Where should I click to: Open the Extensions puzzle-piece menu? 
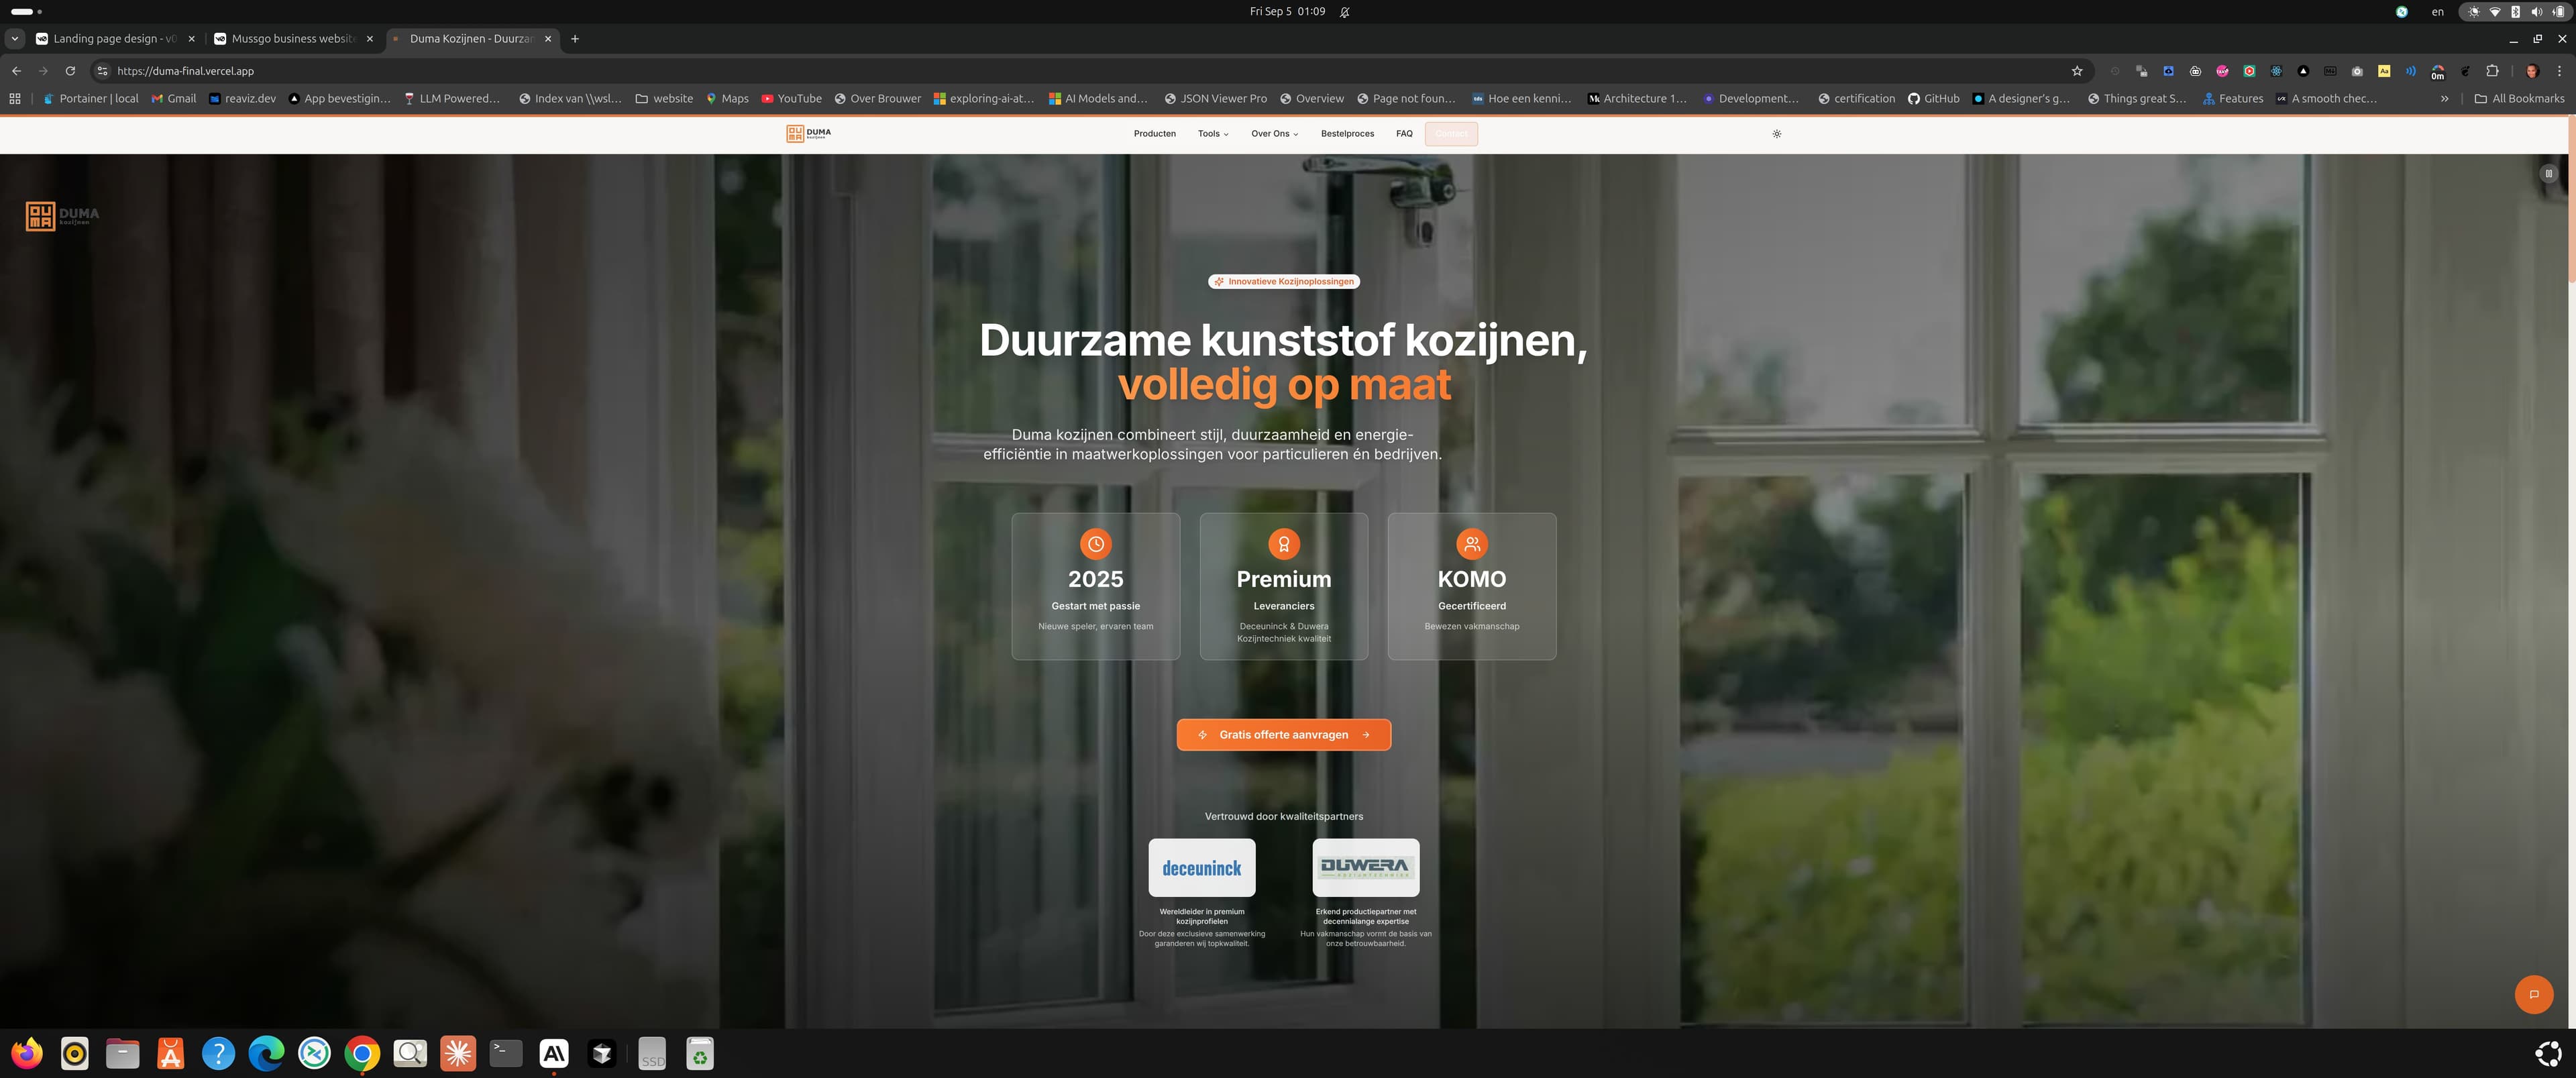pyautogui.click(x=2493, y=71)
